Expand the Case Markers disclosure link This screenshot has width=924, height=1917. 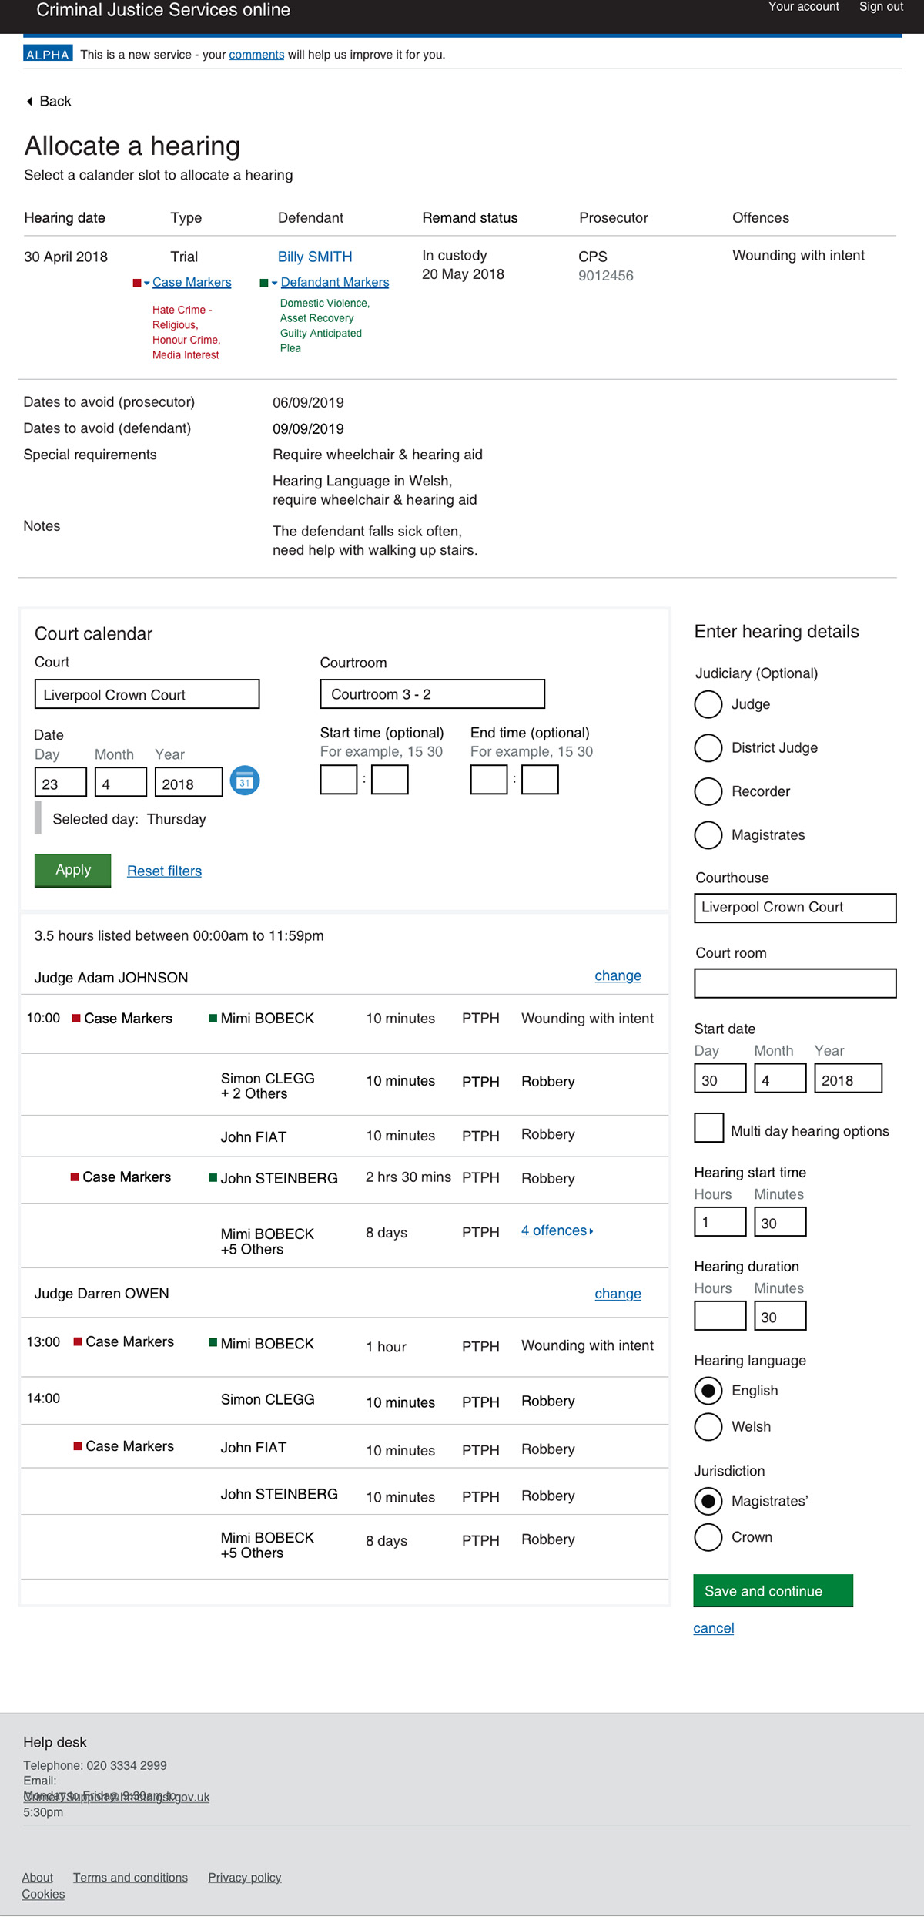192,282
